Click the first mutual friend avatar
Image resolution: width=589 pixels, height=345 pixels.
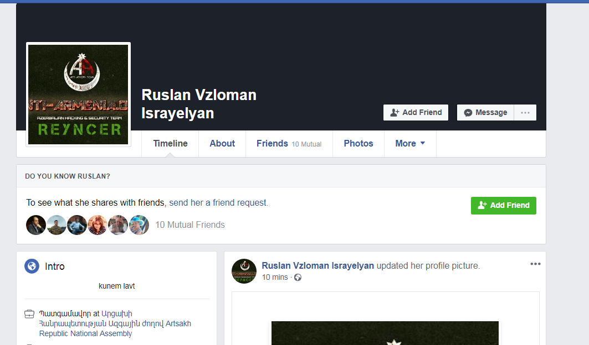coord(36,225)
